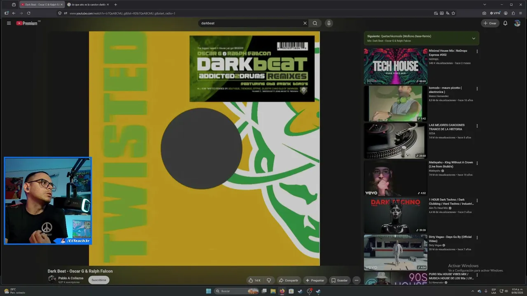Open a new browser tab
The height and width of the screenshot is (296, 527).
coord(115,5)
